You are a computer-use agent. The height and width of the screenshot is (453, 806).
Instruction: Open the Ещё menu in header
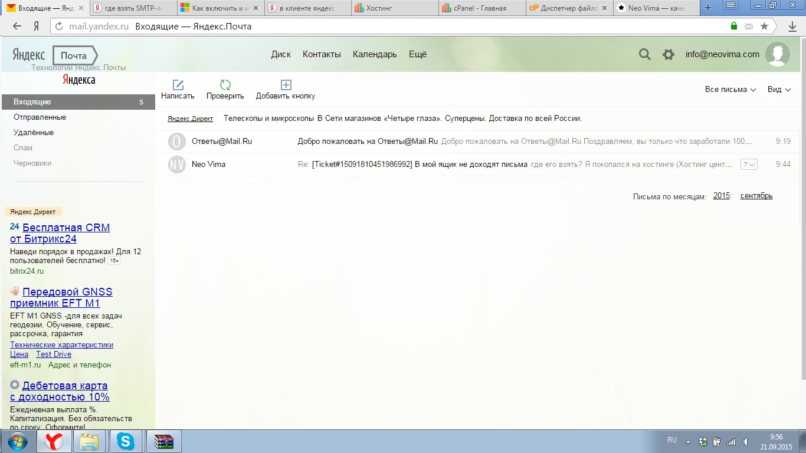click(x=418, y=54)
